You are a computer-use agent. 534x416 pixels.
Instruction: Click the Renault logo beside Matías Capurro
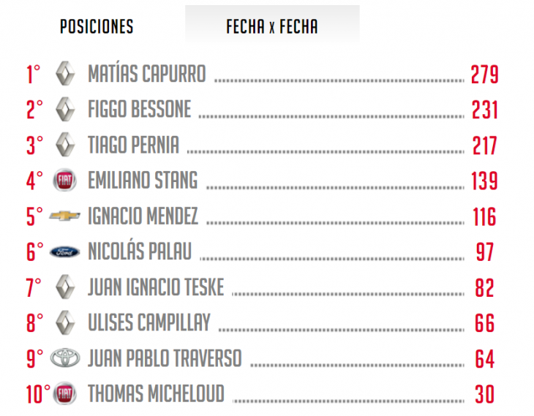tap(65, 73)
